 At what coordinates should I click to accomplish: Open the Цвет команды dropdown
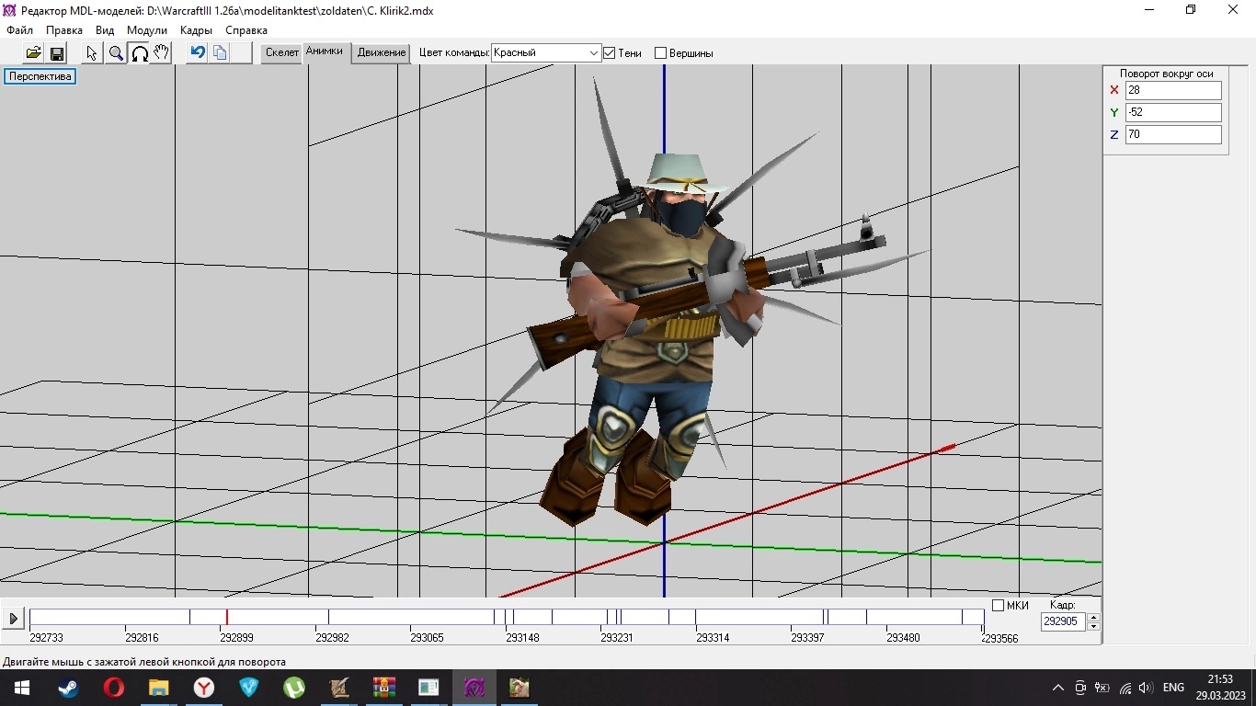(593, 53)
